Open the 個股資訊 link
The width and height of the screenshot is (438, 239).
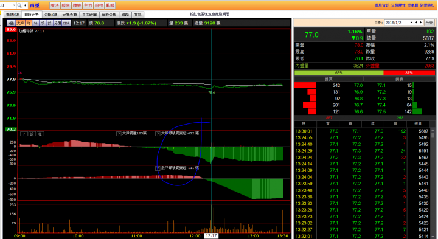coord(382,5)
